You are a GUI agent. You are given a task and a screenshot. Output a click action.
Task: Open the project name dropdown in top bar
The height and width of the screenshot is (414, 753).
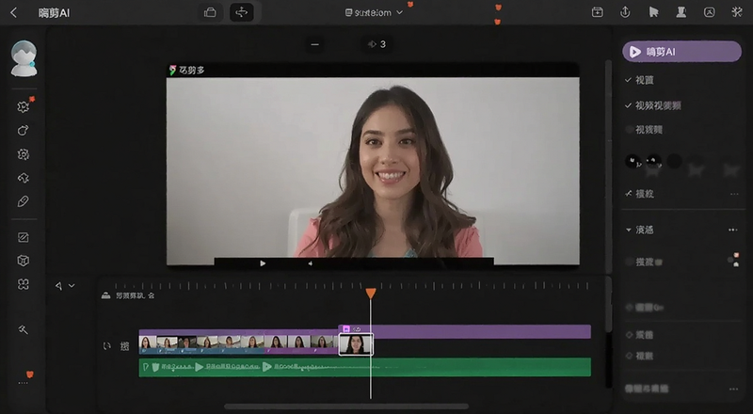374,12
